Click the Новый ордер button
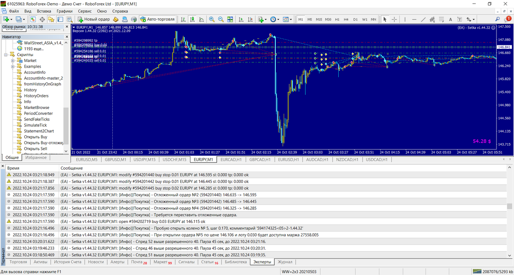Image resolution: width=514 pixels, height=275 pixels. point(94,19)
